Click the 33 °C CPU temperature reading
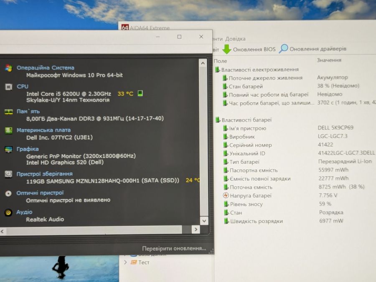This screenshot has height=282, width=376. pos(125,94)
